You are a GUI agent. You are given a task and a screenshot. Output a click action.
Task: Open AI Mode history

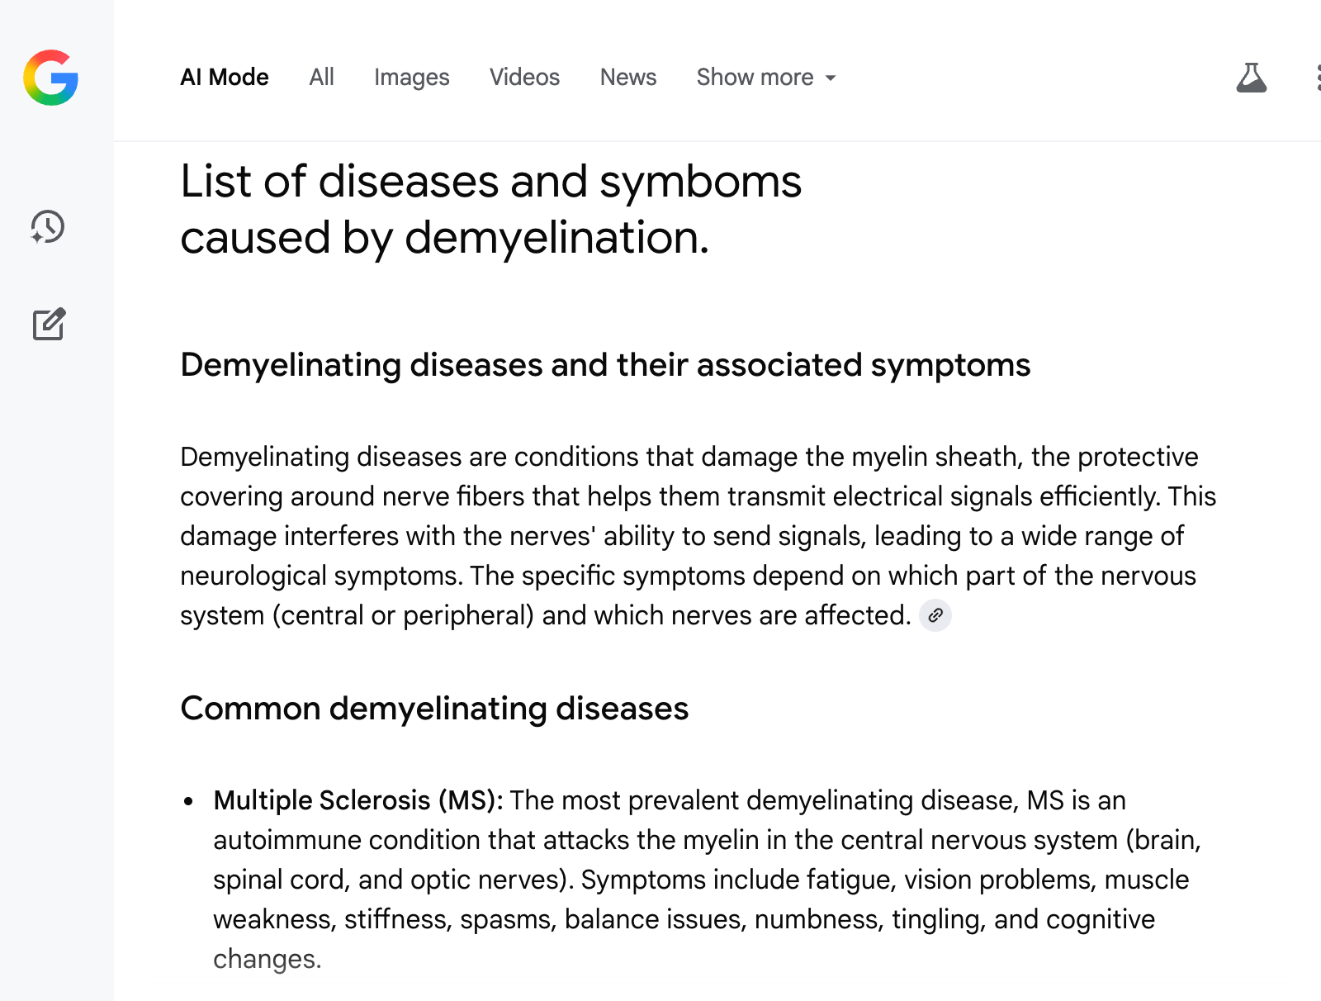pyautogui.click(x=48, y=227)
